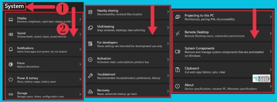Open Focus settings label
277x102 pixels.
point(21,63)
